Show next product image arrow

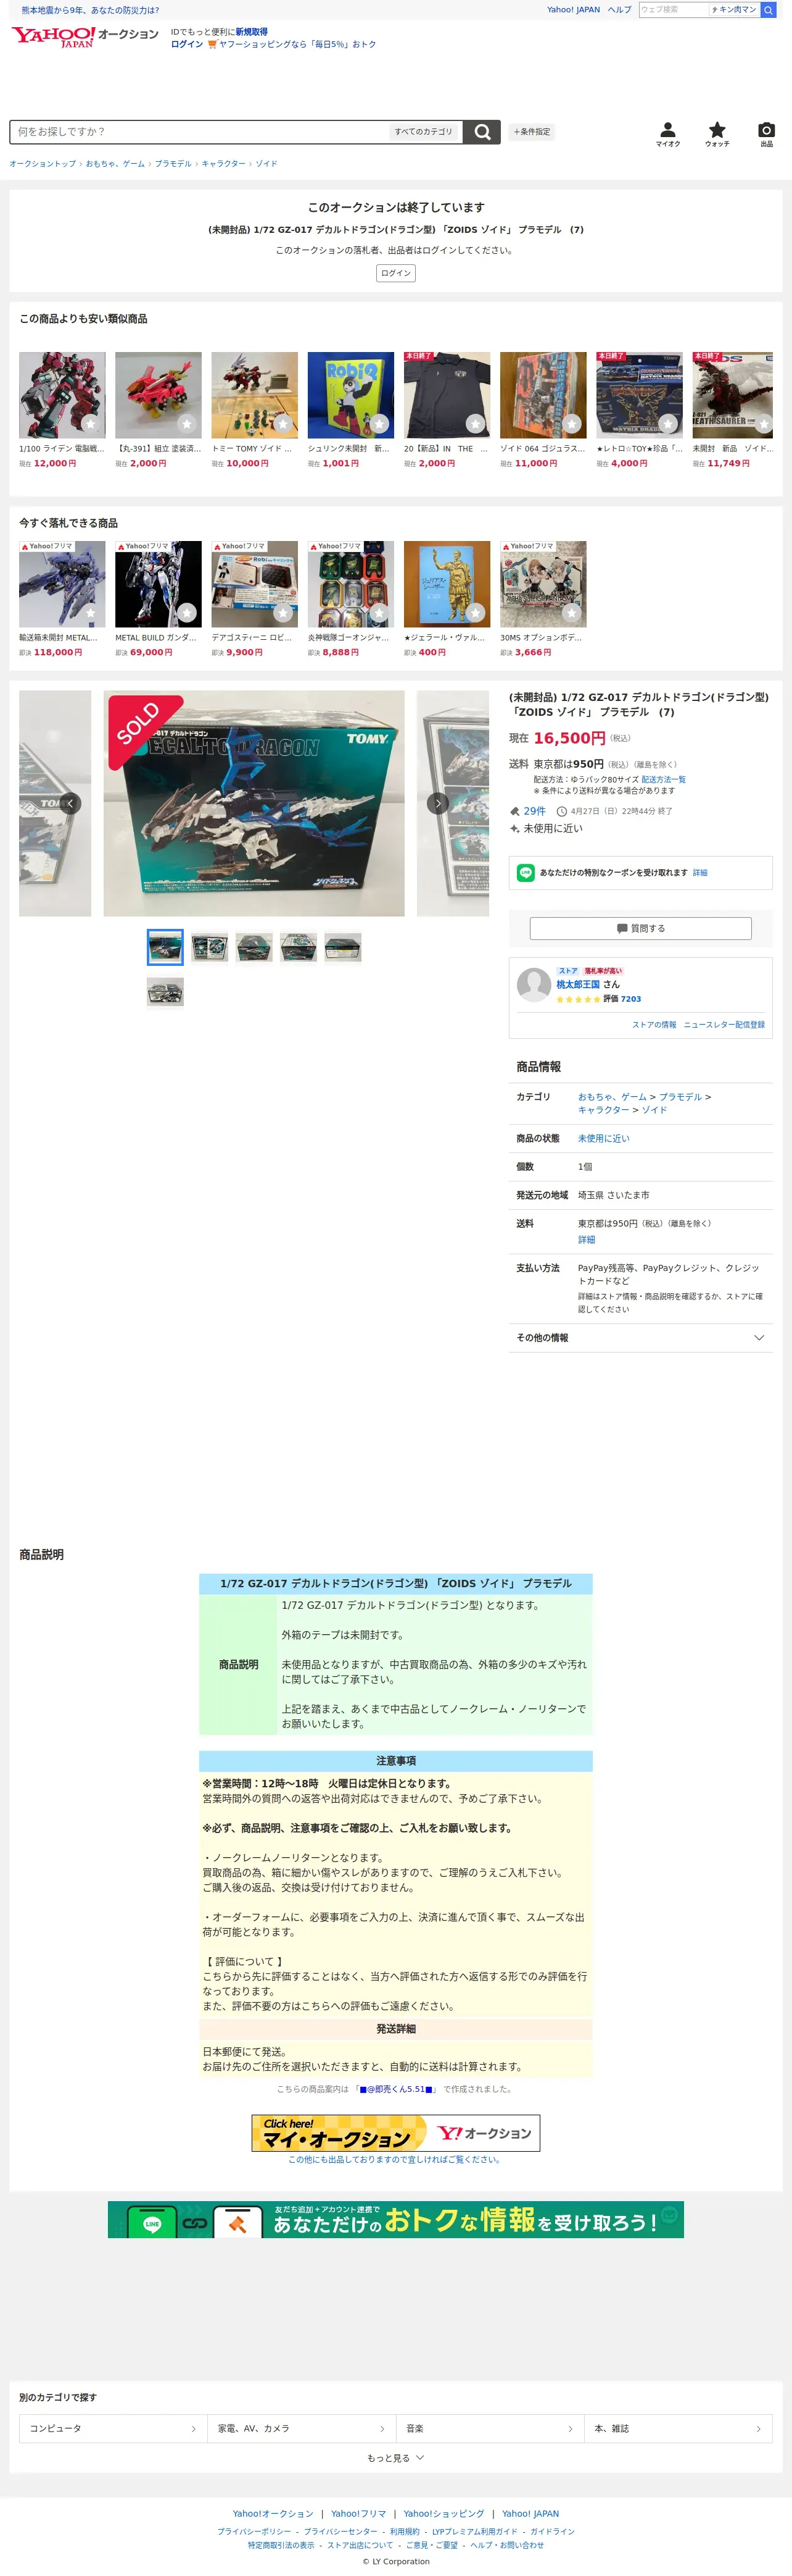(437, 803)
